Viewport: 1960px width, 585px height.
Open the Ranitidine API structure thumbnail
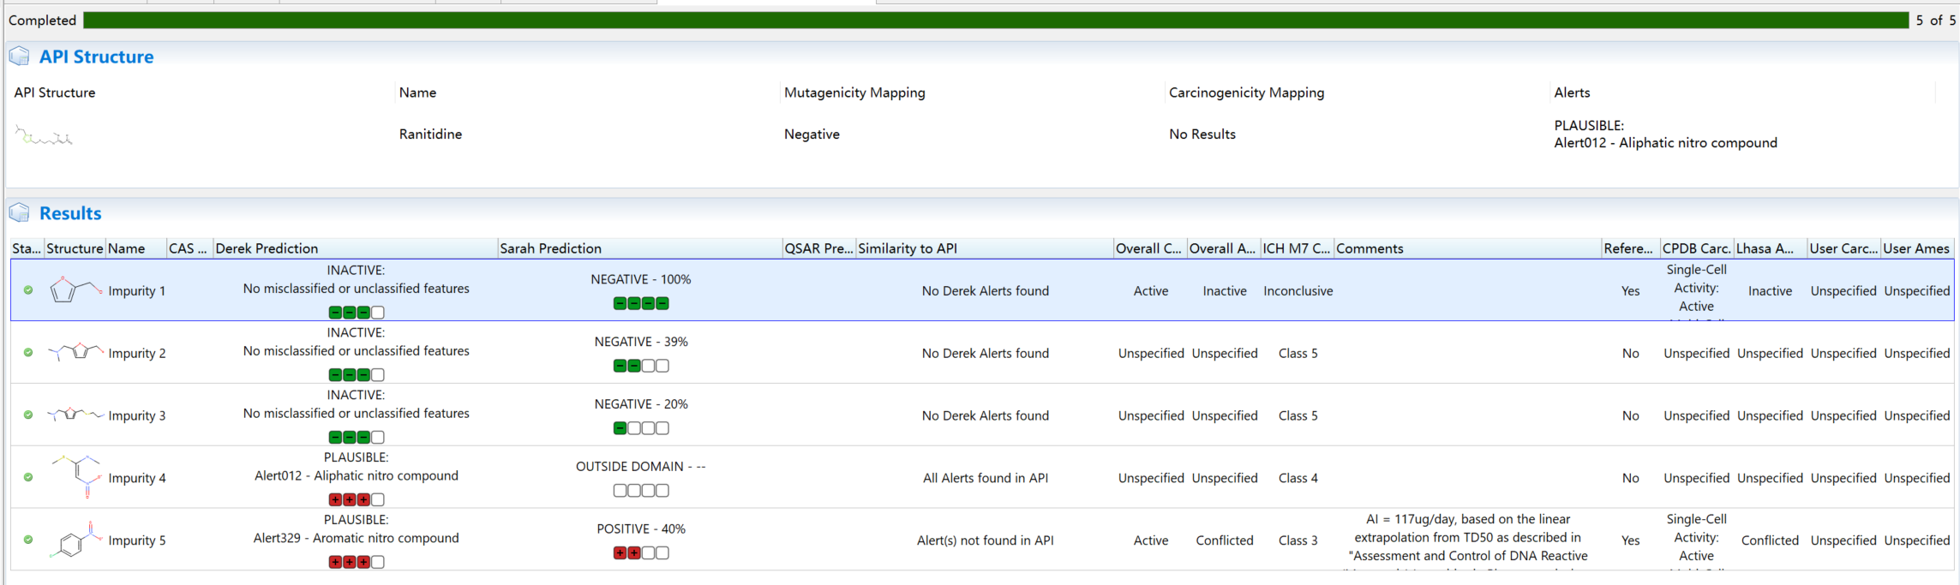44,136
